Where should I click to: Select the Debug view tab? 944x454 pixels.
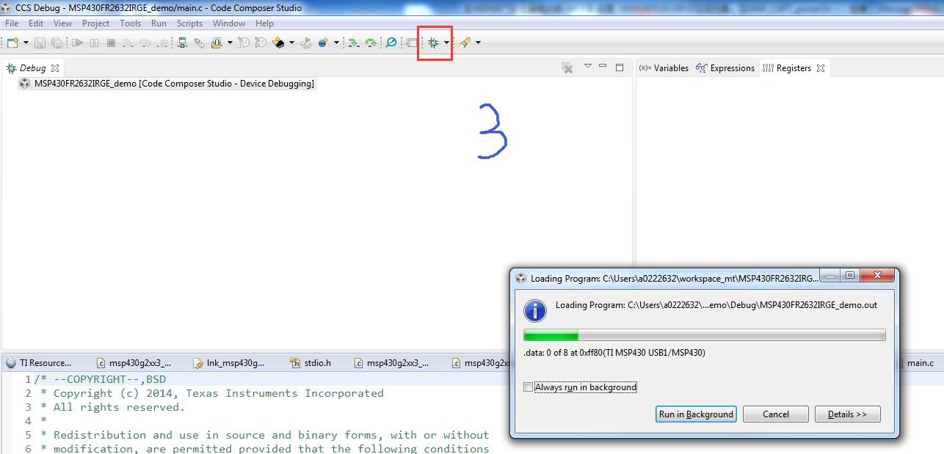(x=32, y=68)
